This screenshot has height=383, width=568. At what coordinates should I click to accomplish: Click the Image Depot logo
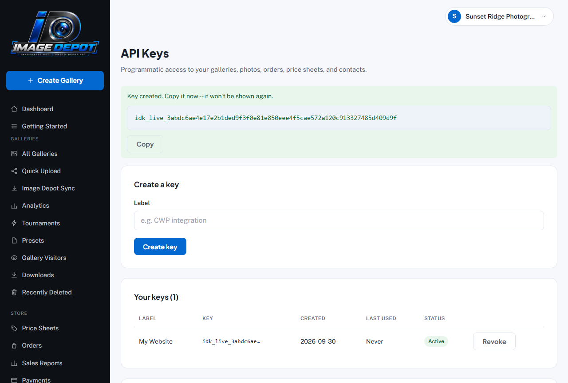pyautogui.click(x=55, y=34)
